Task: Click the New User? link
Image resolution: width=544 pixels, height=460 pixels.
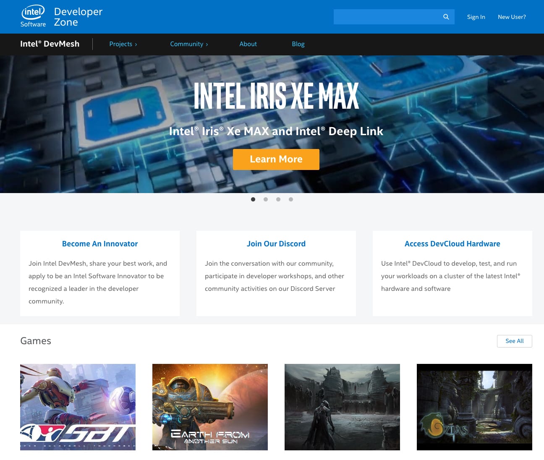Action: [512, 17]
